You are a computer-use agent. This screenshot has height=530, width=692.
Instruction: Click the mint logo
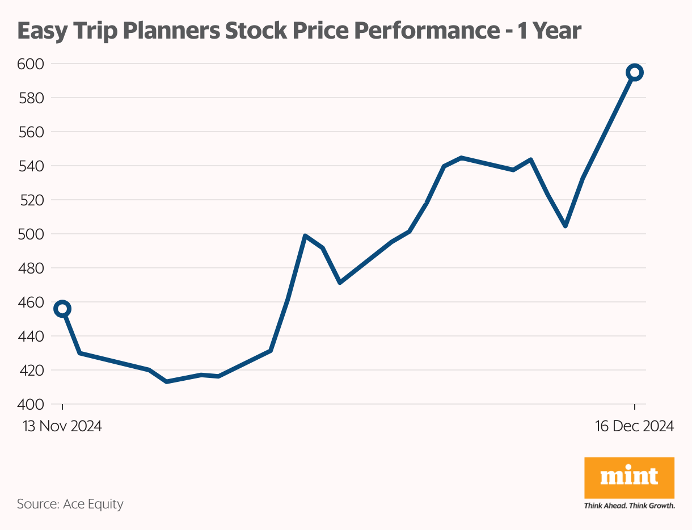pos(629,478)
